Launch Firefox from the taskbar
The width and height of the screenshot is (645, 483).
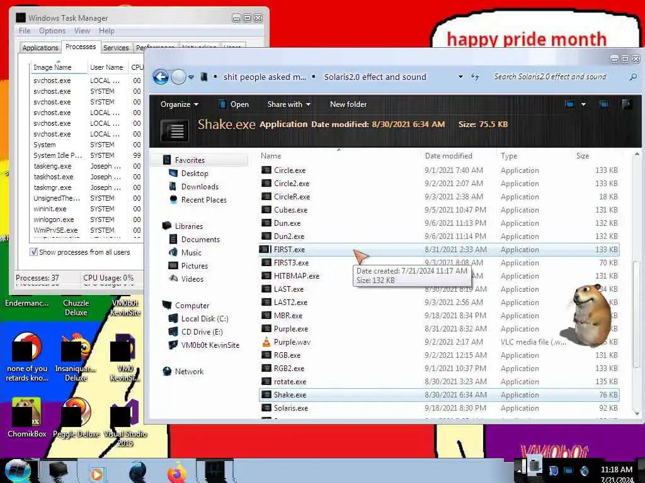point(177,472)
